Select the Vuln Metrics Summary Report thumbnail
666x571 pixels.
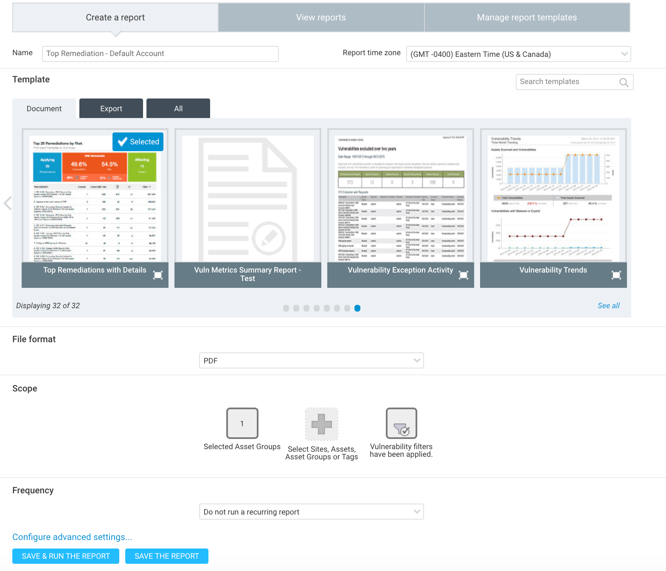pyautogui.click(x=247, y=199)
